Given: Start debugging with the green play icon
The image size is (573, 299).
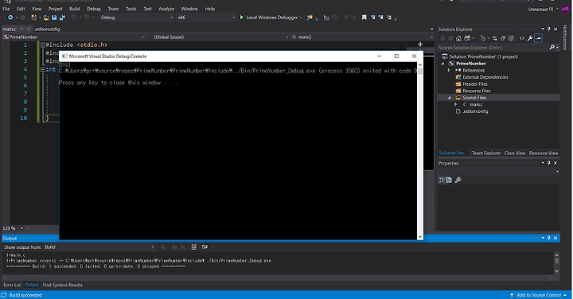Looking at the screenshot, I should tap(242, 17).
